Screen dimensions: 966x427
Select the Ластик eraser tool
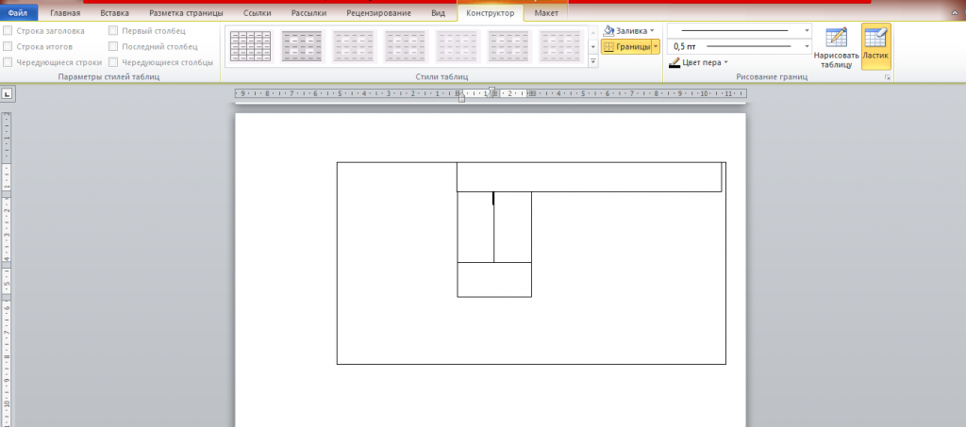pos(875,47)
